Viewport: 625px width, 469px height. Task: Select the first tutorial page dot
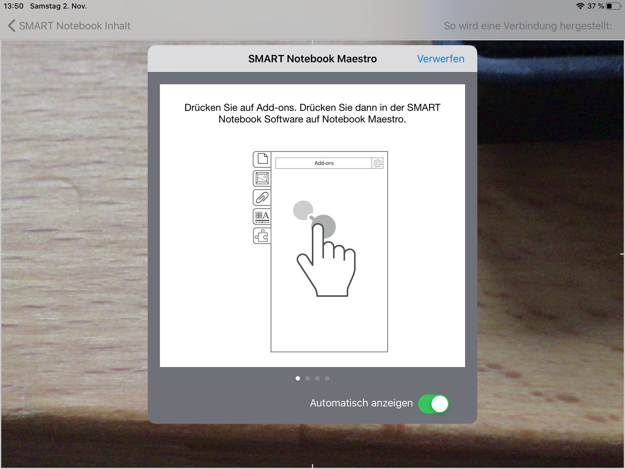298,378
